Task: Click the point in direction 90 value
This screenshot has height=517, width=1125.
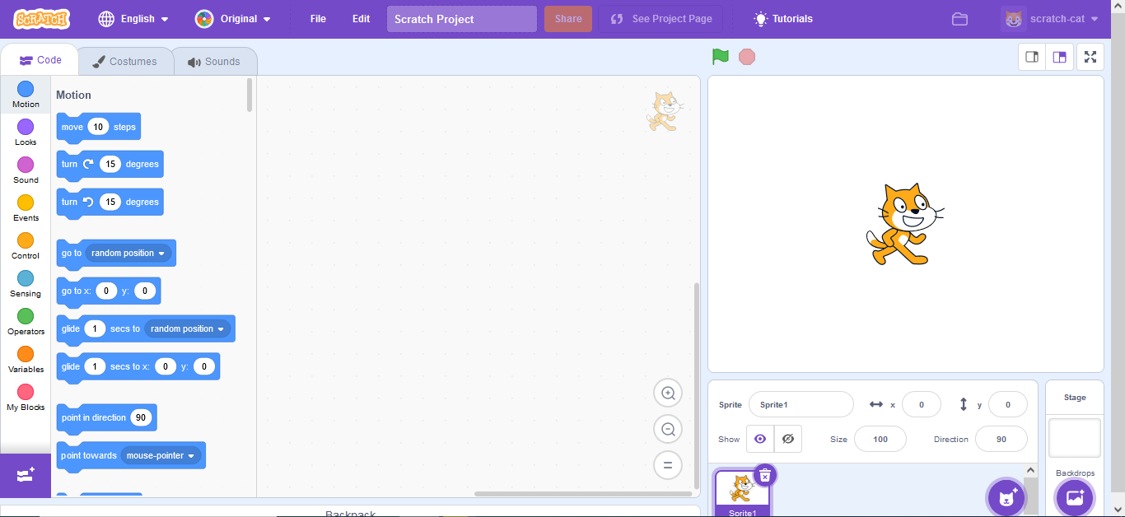Action: click(x=141, y=417)
